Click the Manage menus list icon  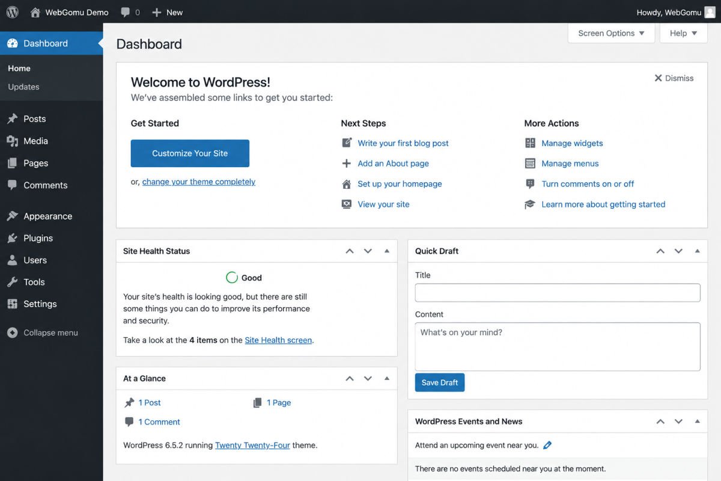(x=530, y=164)
